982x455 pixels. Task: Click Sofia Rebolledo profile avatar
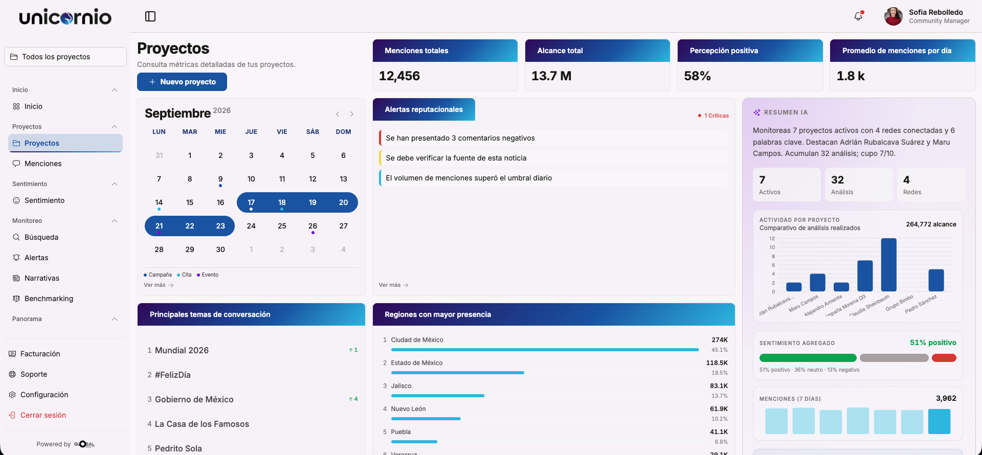894,16
